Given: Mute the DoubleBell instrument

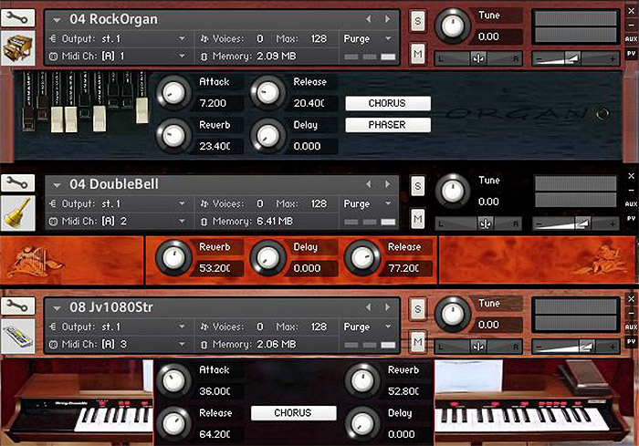Looking at the screenshot, I should coord(417,218).
